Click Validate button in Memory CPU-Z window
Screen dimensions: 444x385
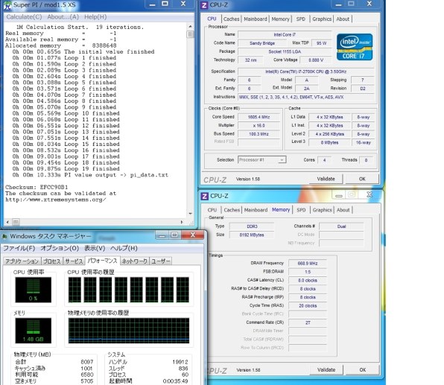click(x=326, y=369)
